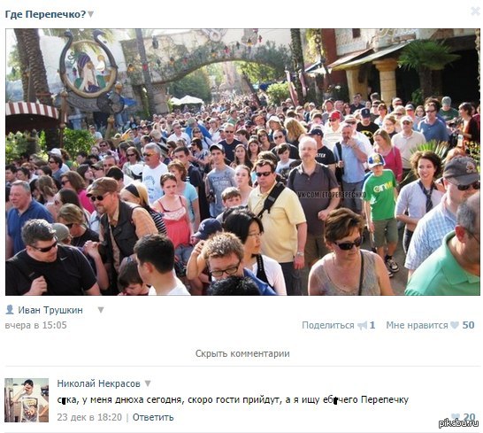Share the photo via 'Поделиться'

pyautogui.click(x=328, y=325)
